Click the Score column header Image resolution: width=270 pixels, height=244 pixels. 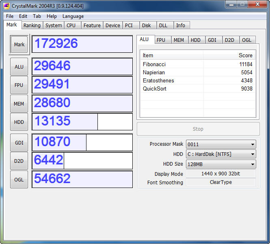229,55
